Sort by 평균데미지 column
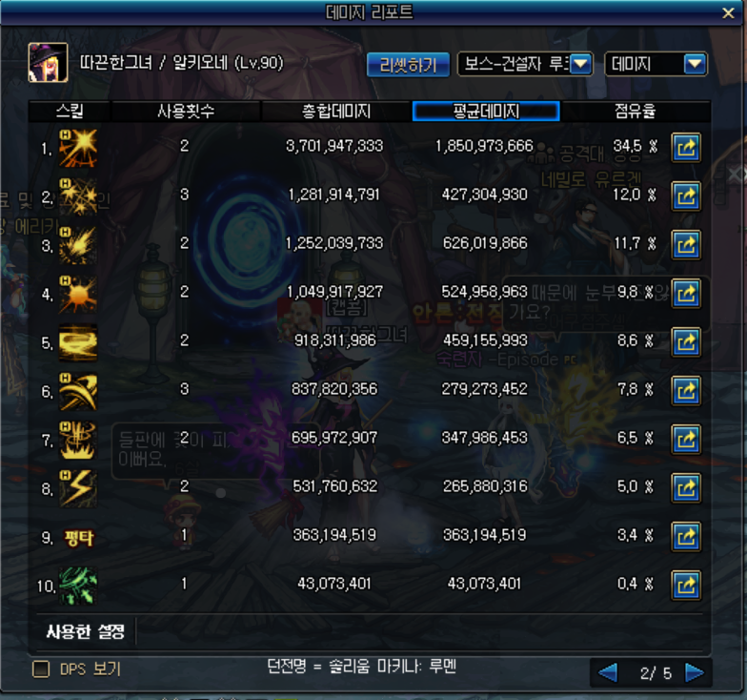Image resolution: width=747 pixels, height=700 pixels. (486, 111)
